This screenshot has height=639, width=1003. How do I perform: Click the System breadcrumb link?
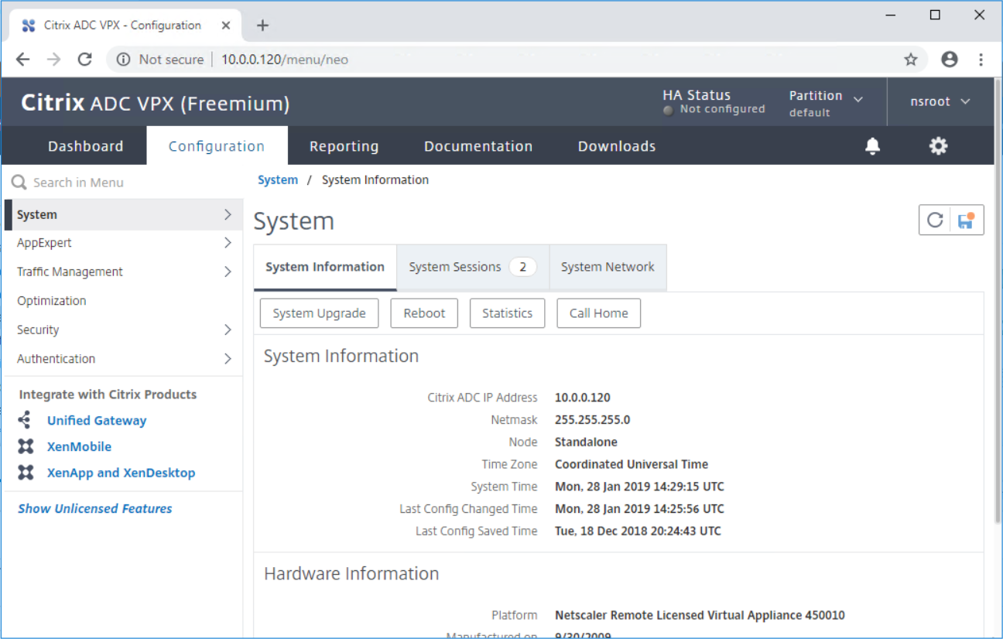click(x=278, y=179)
